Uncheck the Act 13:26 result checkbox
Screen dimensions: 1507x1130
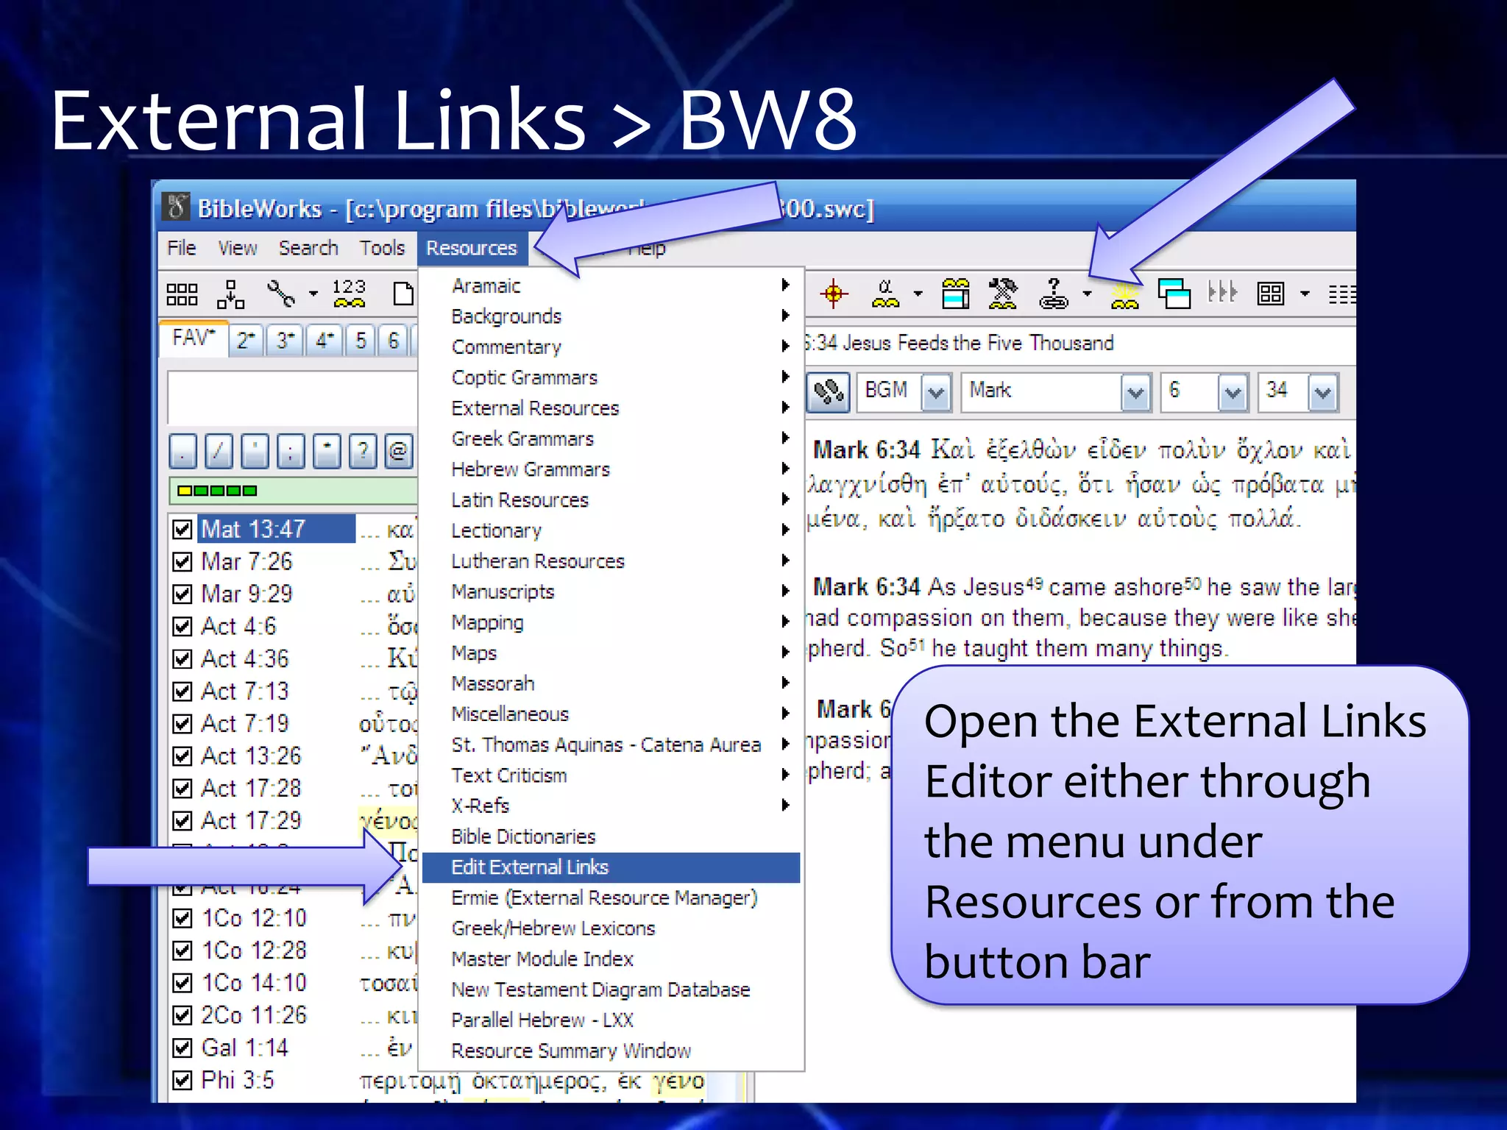click(x=182, y=756)
